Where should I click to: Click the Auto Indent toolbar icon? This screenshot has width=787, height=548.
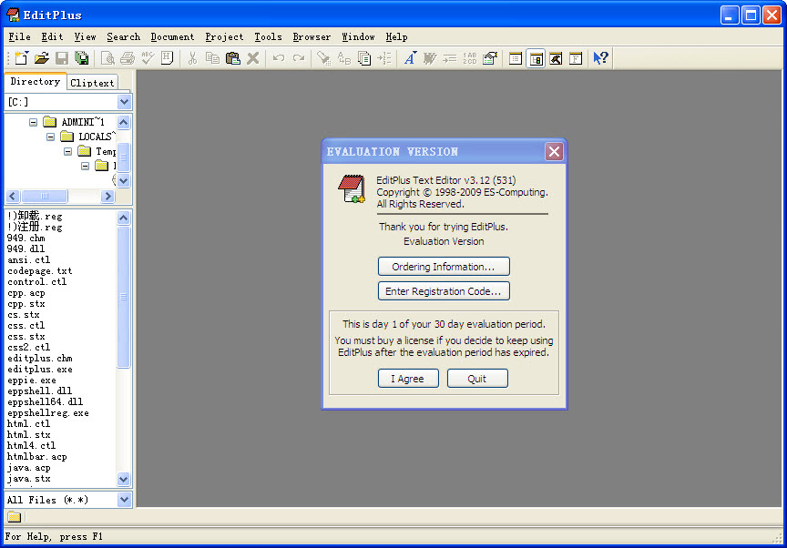(x=450, y=58)
